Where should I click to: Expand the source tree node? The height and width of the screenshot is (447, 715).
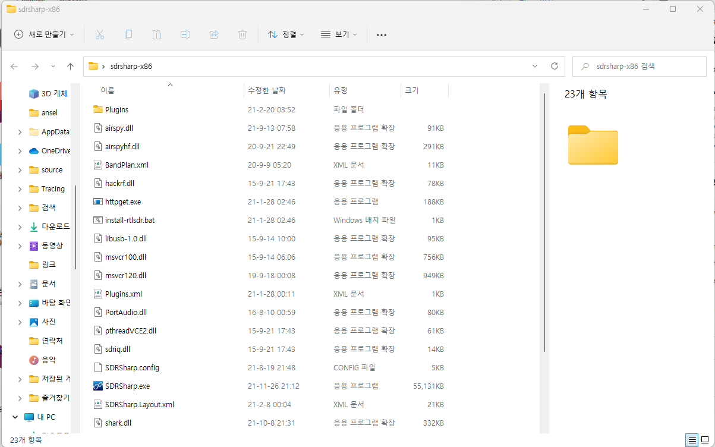[20, 169]
